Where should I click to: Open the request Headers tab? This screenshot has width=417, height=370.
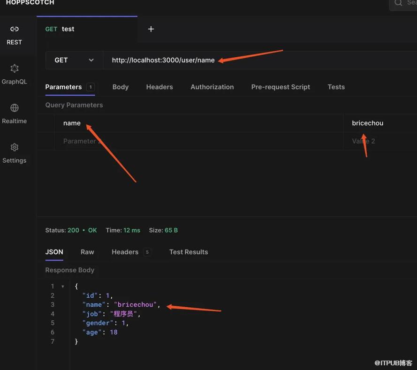coord(159,87)
